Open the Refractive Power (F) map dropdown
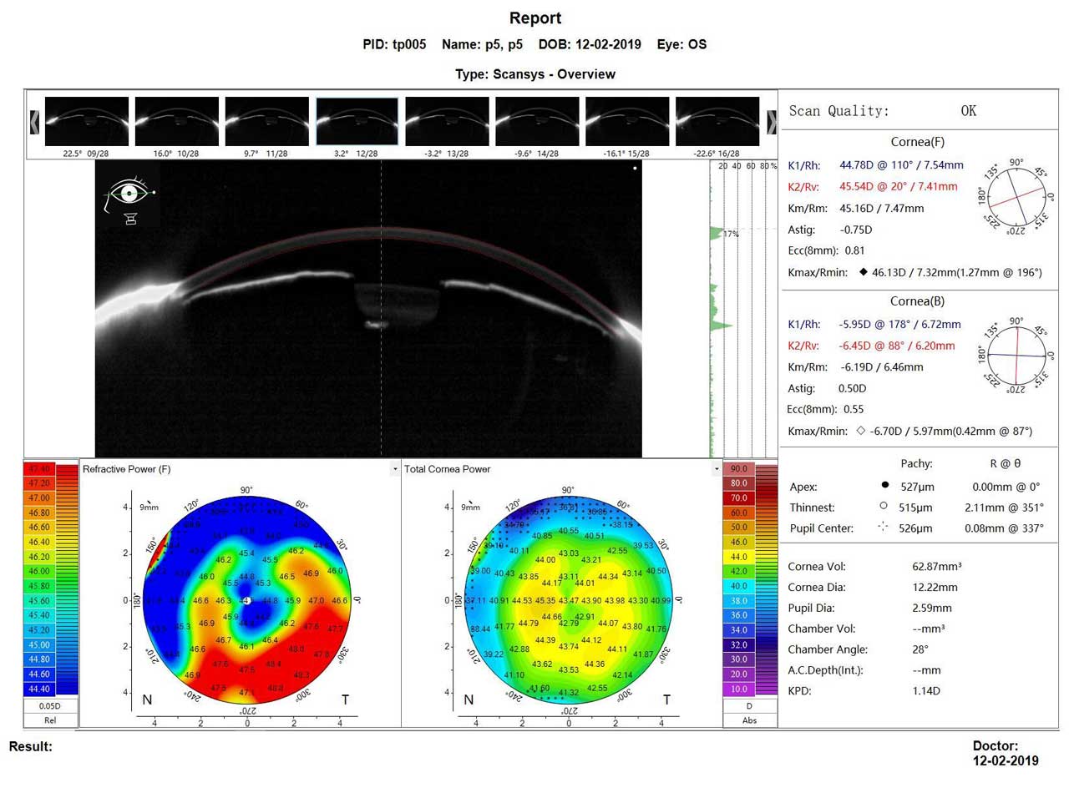Image resolution: width=1069 pixels, height=798 pixels. click(x=395, y=469)
